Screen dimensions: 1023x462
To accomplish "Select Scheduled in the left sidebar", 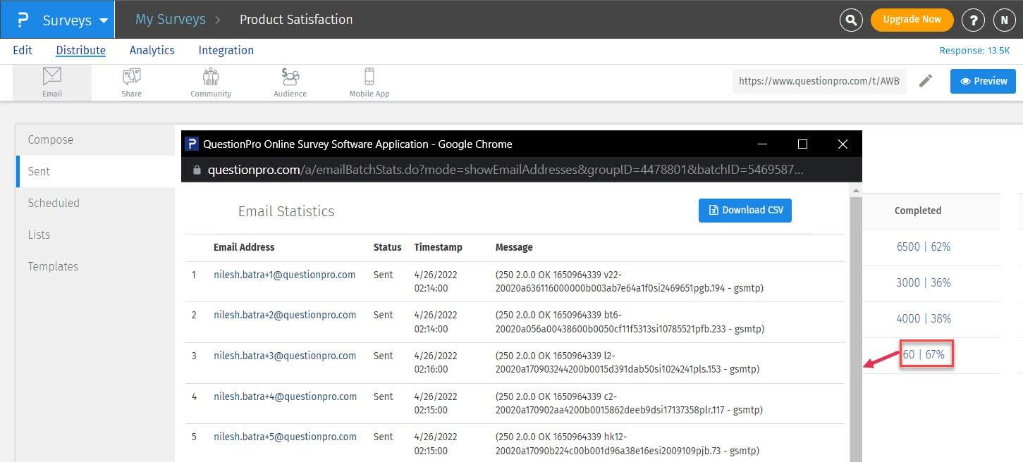I will click(x=54, y=203).
